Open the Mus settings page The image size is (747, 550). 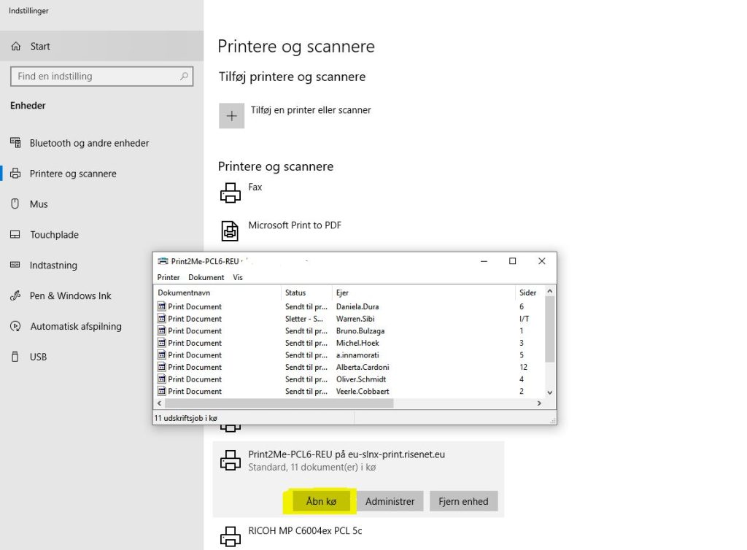click(x=39, y=205)
